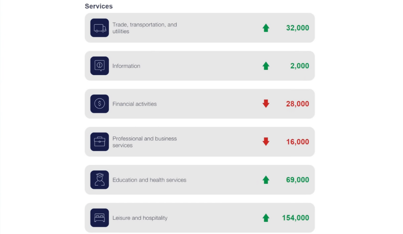
Task: Click the bed Leisure and hospitality icon
Action: (99, 218)
